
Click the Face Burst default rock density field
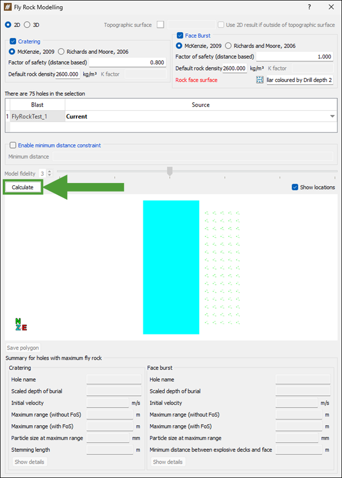(234, 68)
